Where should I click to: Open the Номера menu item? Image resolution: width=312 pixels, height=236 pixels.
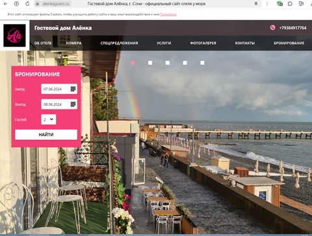[x=74, y=43]
